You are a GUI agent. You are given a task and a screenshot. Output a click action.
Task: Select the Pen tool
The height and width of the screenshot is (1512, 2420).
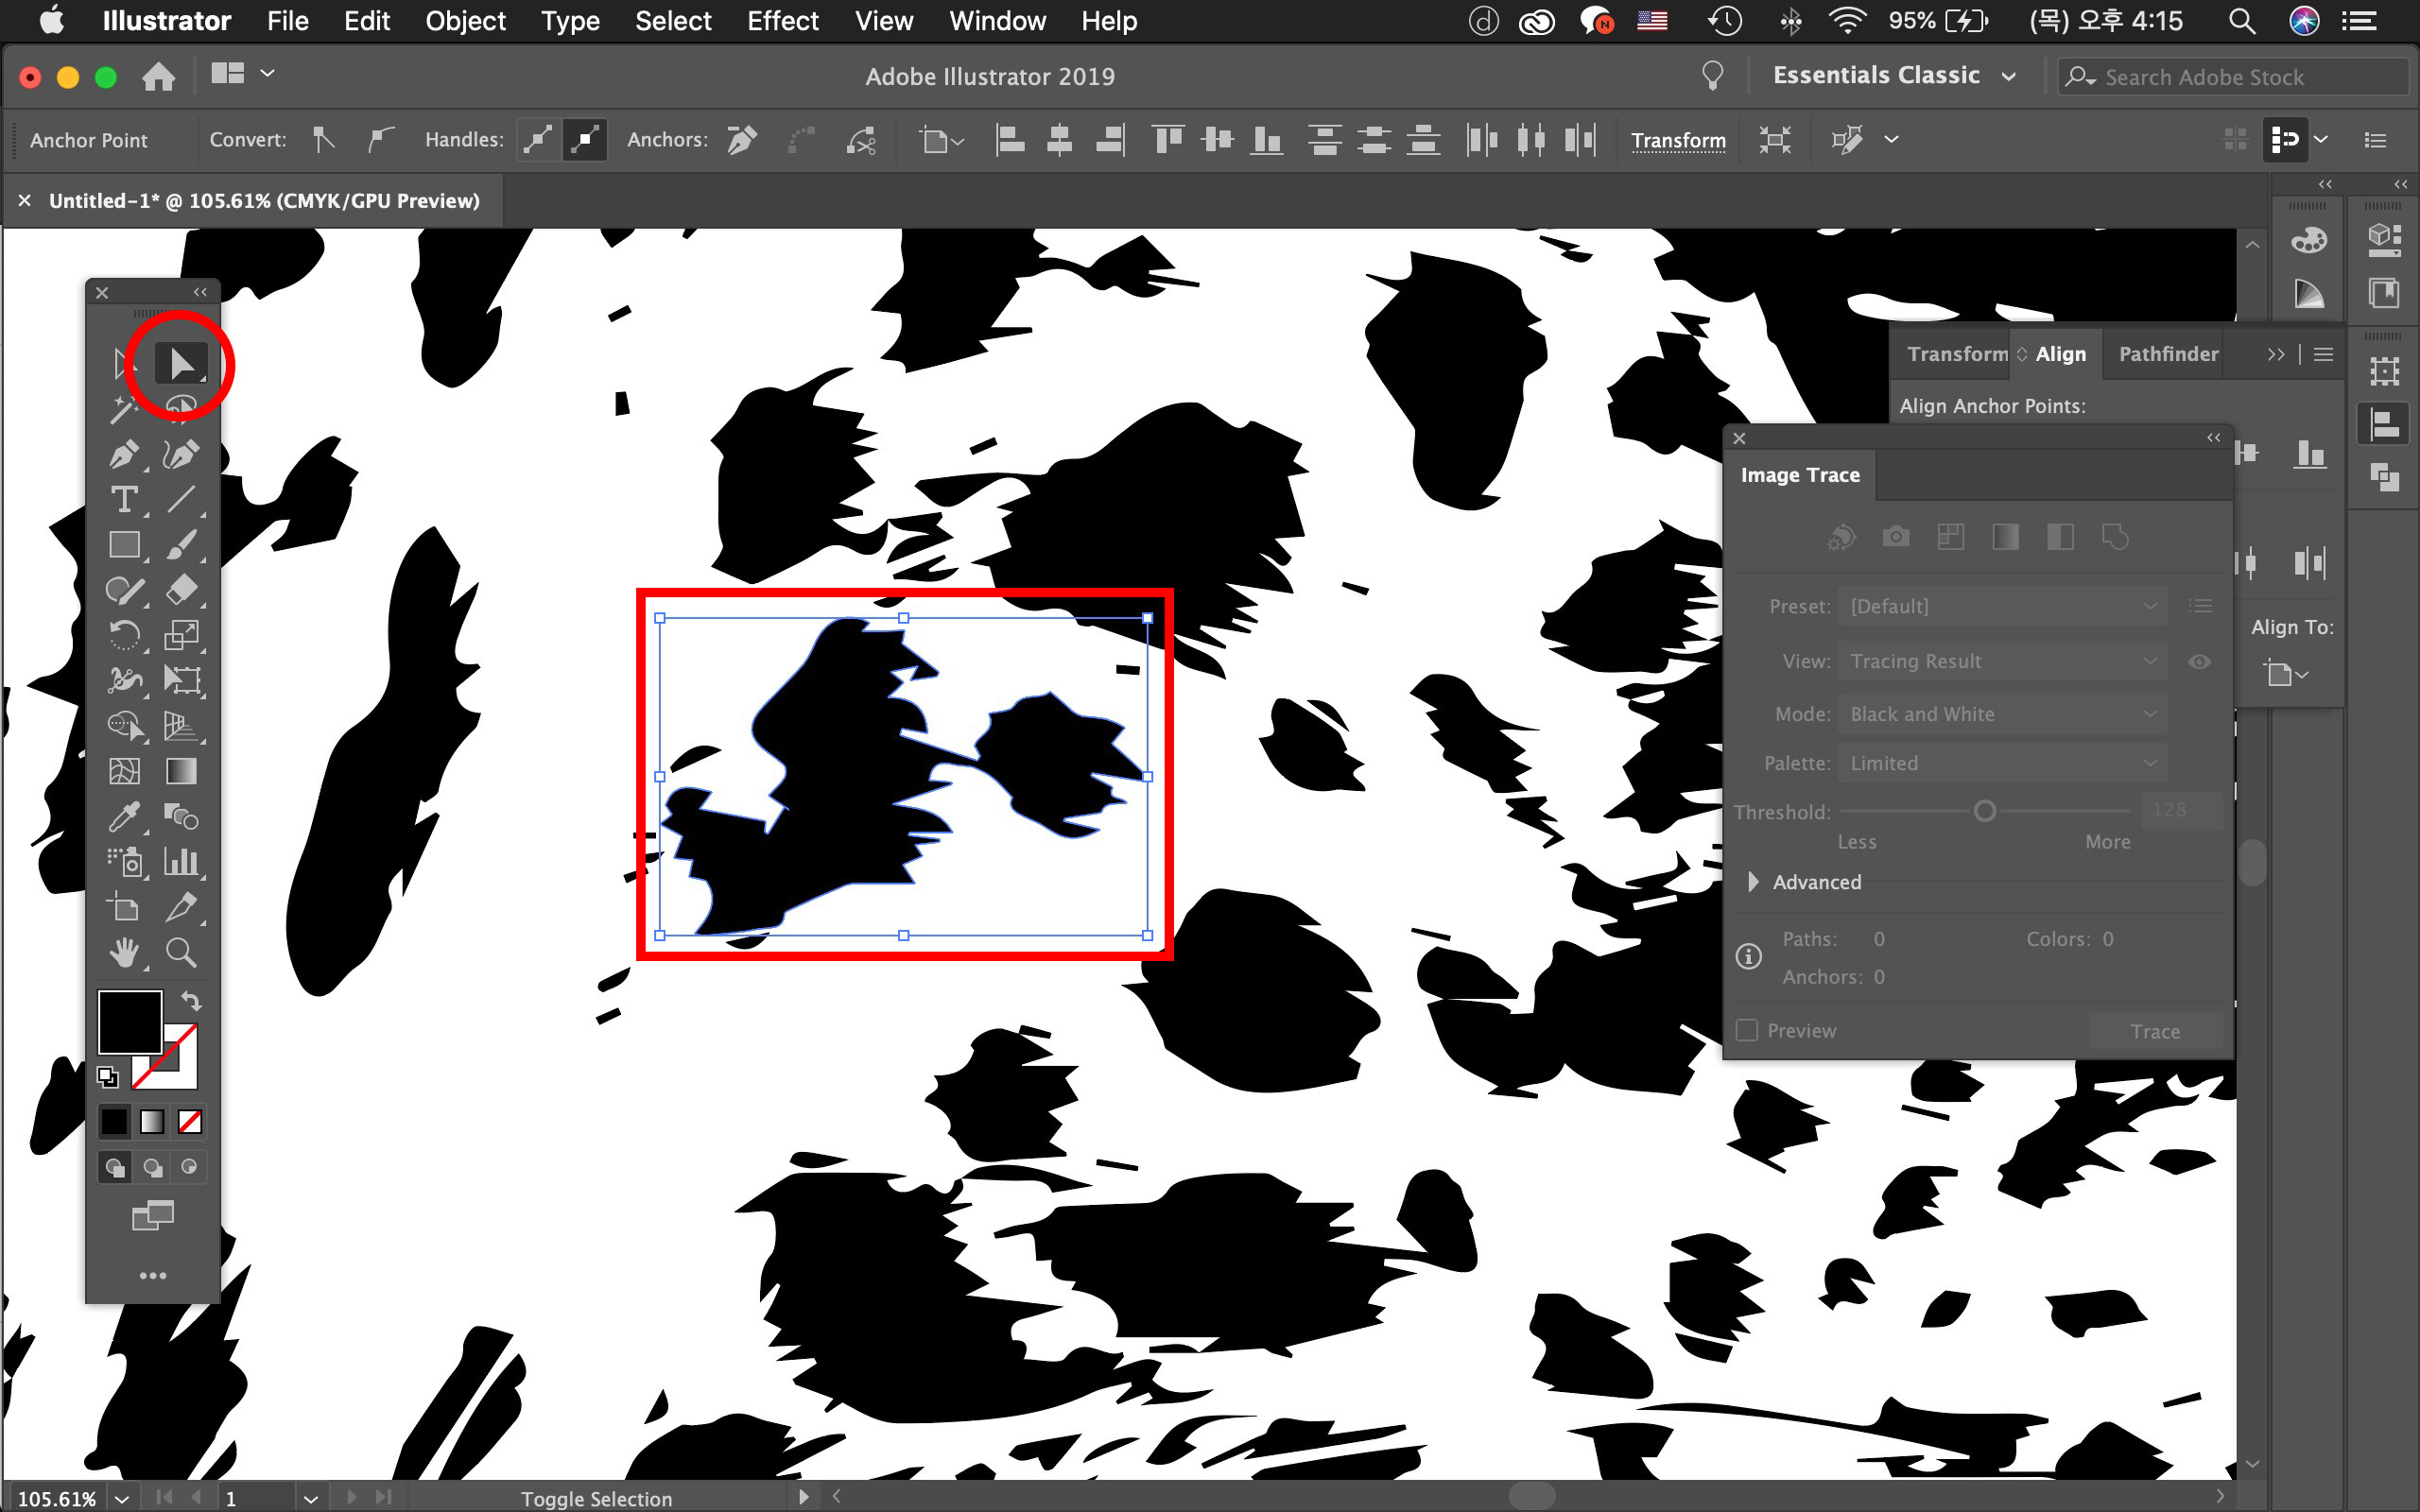pyautogui.click(x=124, y=454)
